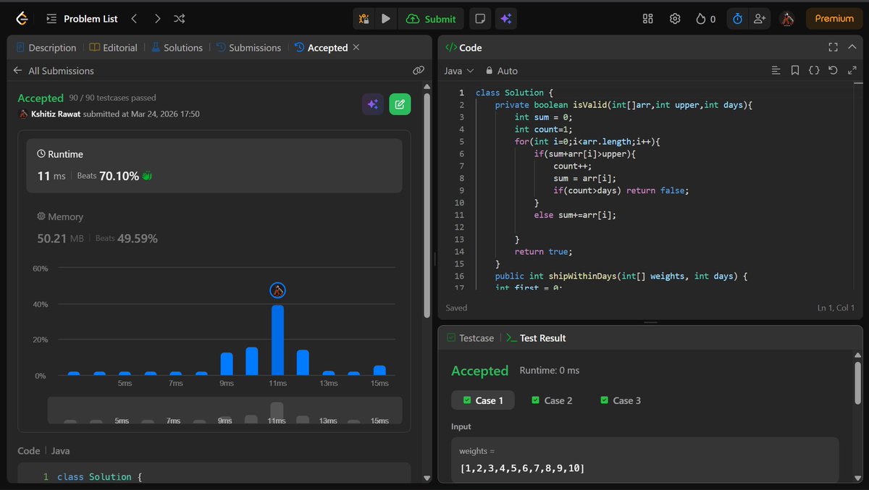Click the test result panel scrollbar
The image size is (869, 490).
tap(859, 383)
